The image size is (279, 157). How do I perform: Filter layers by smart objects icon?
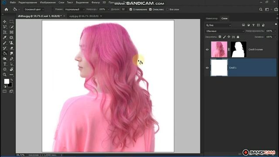263,25
